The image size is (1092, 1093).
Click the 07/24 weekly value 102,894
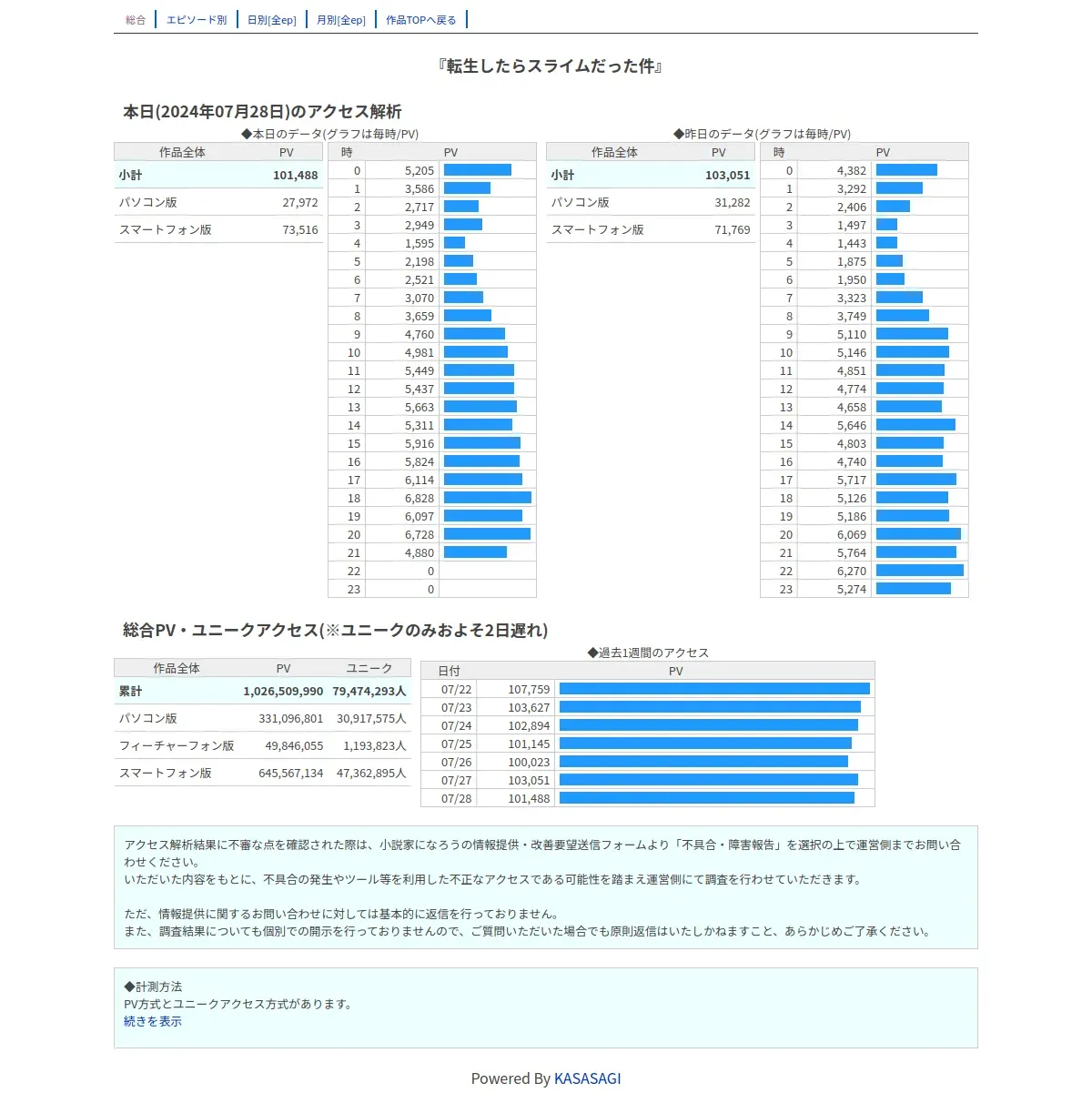coord(529,725)
